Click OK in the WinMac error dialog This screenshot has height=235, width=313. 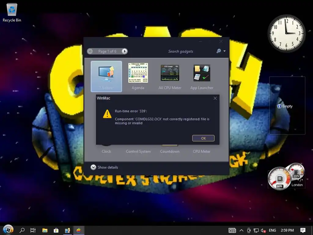(x=203, y=138)
